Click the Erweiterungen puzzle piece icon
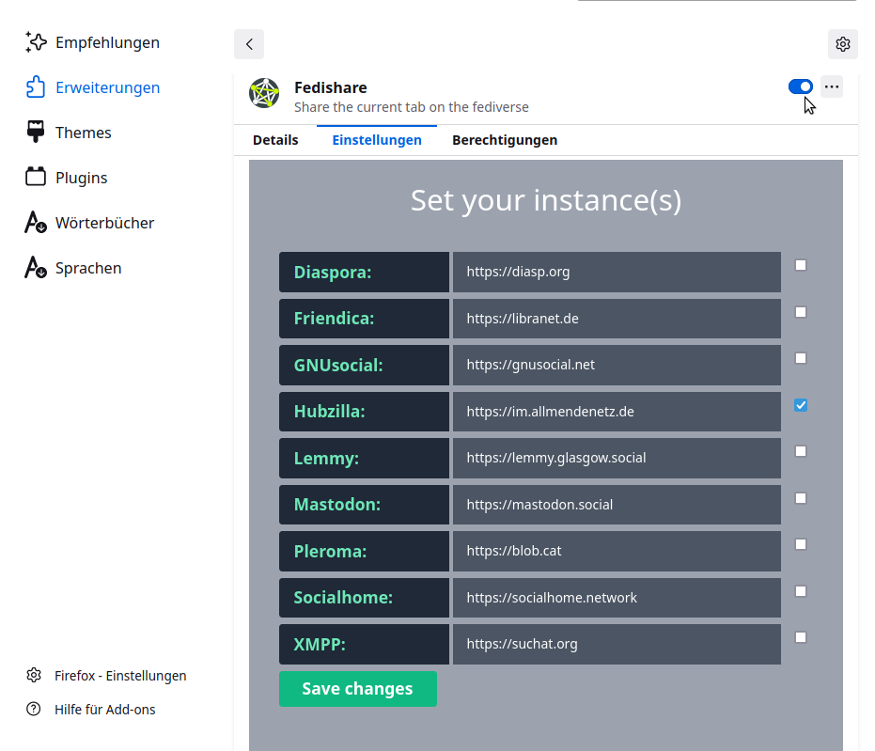875x751 pixels. tap(36, 87)
